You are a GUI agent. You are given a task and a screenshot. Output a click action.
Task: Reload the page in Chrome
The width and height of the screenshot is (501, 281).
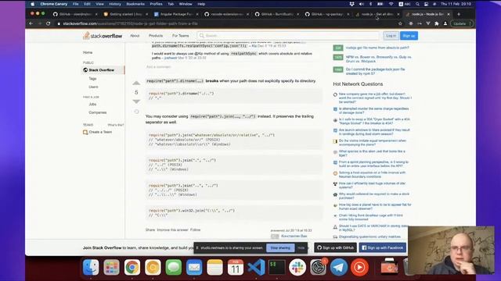[49, 23]
